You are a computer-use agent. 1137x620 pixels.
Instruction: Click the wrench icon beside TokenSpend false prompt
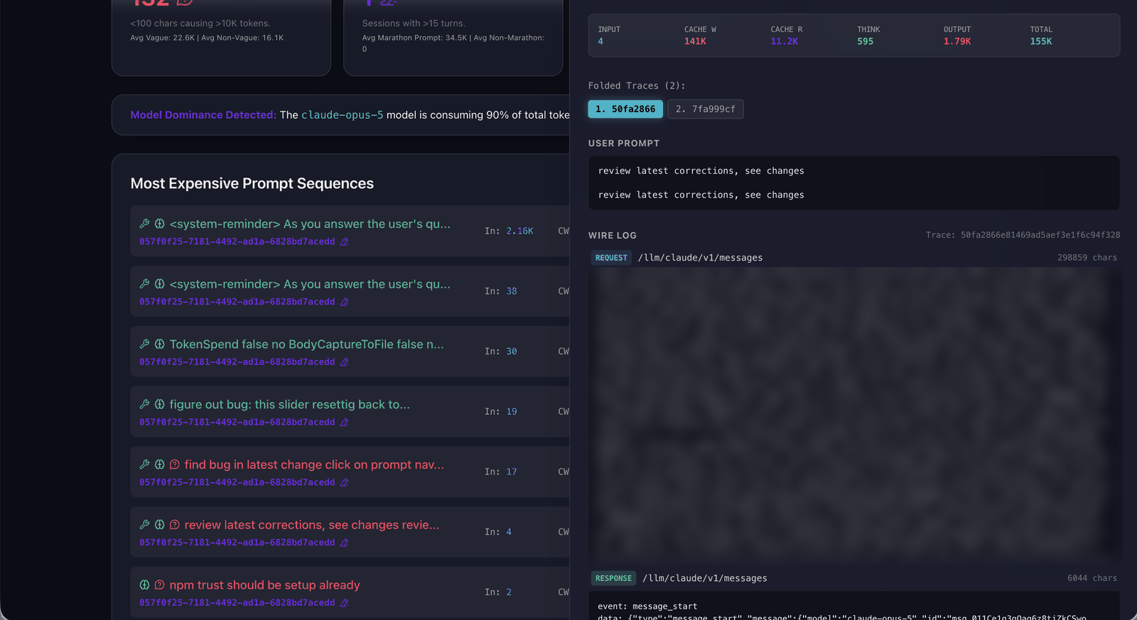(144, 344)
